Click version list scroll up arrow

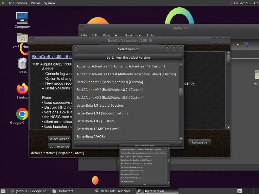[181, 64]
